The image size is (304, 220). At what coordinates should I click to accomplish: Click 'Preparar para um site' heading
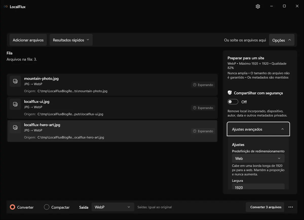click(246, 58)
